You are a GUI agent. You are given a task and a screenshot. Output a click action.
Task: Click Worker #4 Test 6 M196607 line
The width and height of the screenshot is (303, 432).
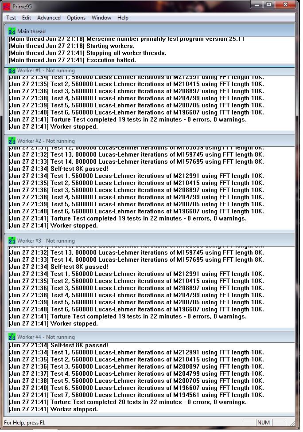pyautogui.click(x=136, y=388)
